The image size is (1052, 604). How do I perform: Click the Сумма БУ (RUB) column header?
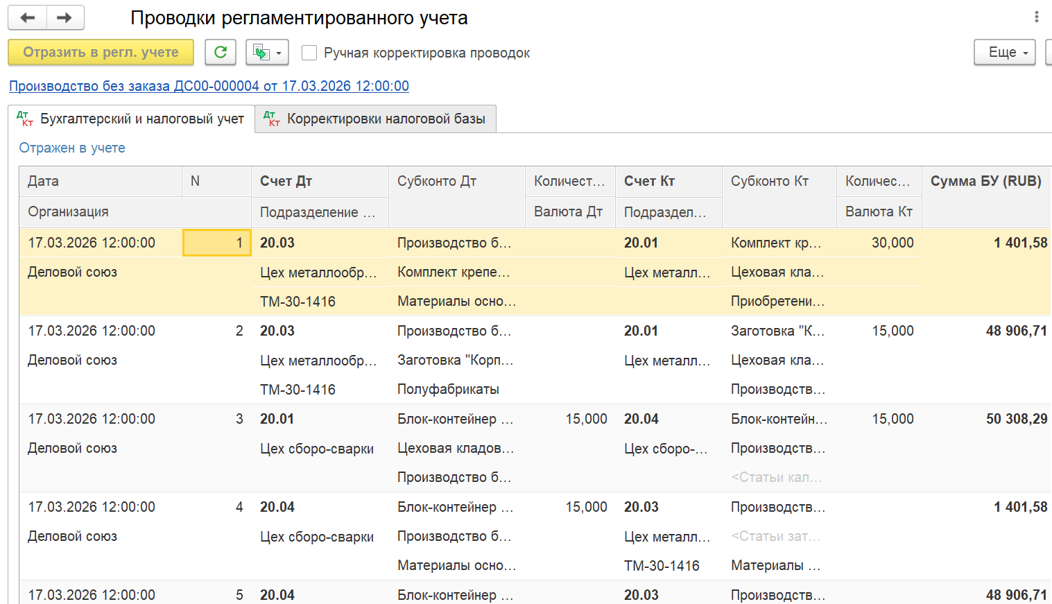pyautogui.click(x=986, y=181)
